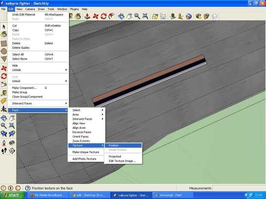The image size is (266, 199).
Task: Choose Reverse Faces
Action: coord(87,132)
